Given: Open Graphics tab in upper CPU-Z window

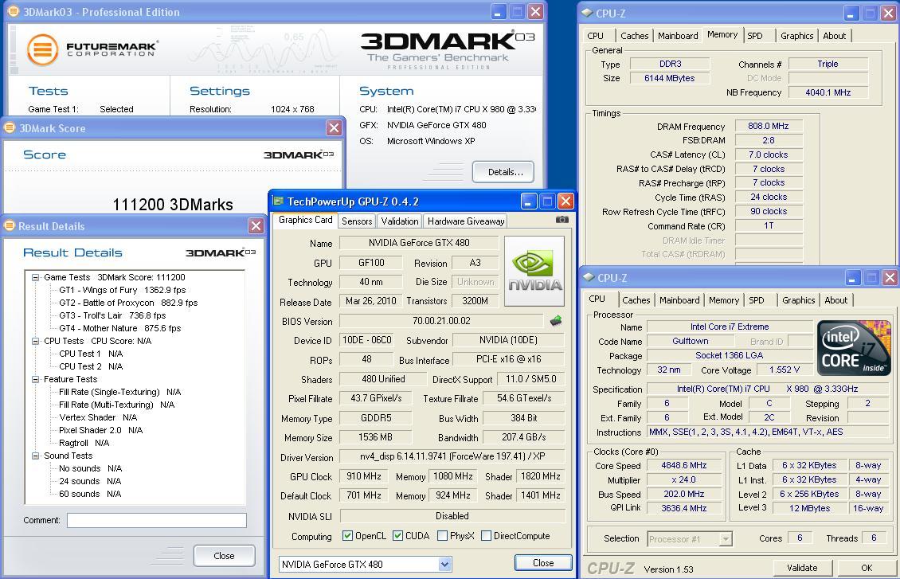Looking at the screenshot, I should click(x=796, y=36).
